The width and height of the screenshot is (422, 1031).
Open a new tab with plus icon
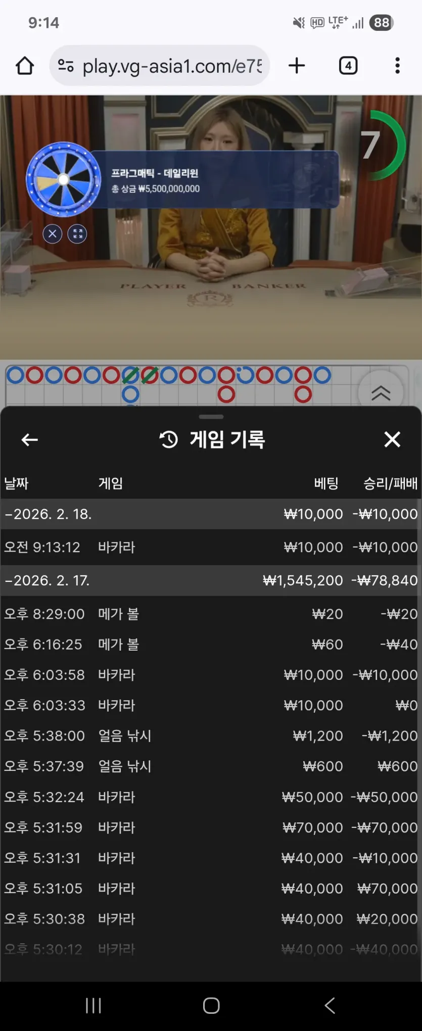click(x=297, y=66)
